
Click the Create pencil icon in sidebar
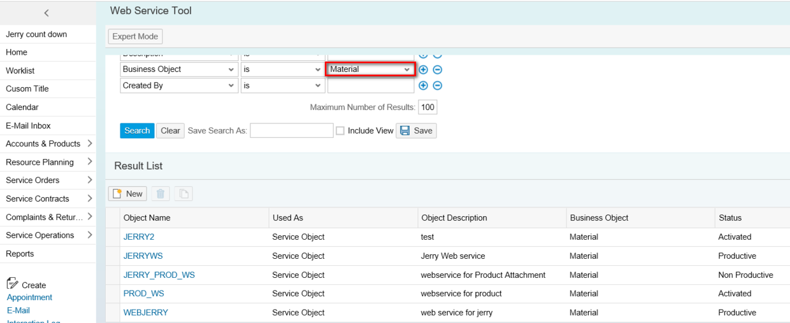click(x=12, y=284)
